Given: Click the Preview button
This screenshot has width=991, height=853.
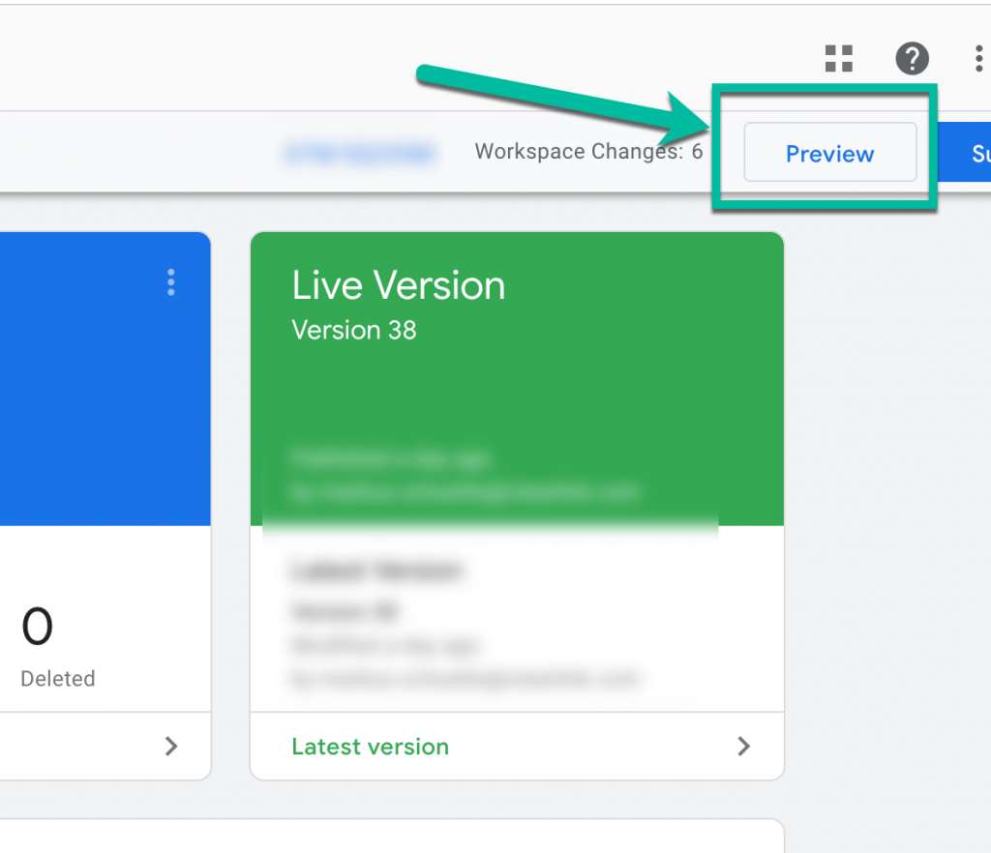Looking at the screenshot, I should click(x=829, y=152).
